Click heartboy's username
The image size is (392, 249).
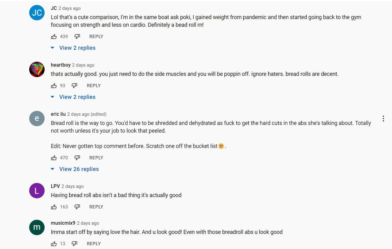tap(60, 65)
